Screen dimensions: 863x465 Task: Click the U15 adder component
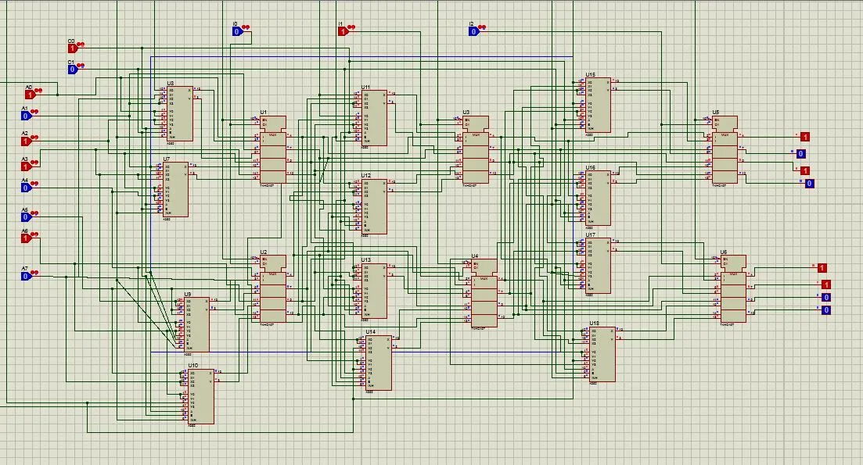(599, 106)
